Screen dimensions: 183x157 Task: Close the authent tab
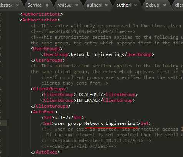coord(106,5)
